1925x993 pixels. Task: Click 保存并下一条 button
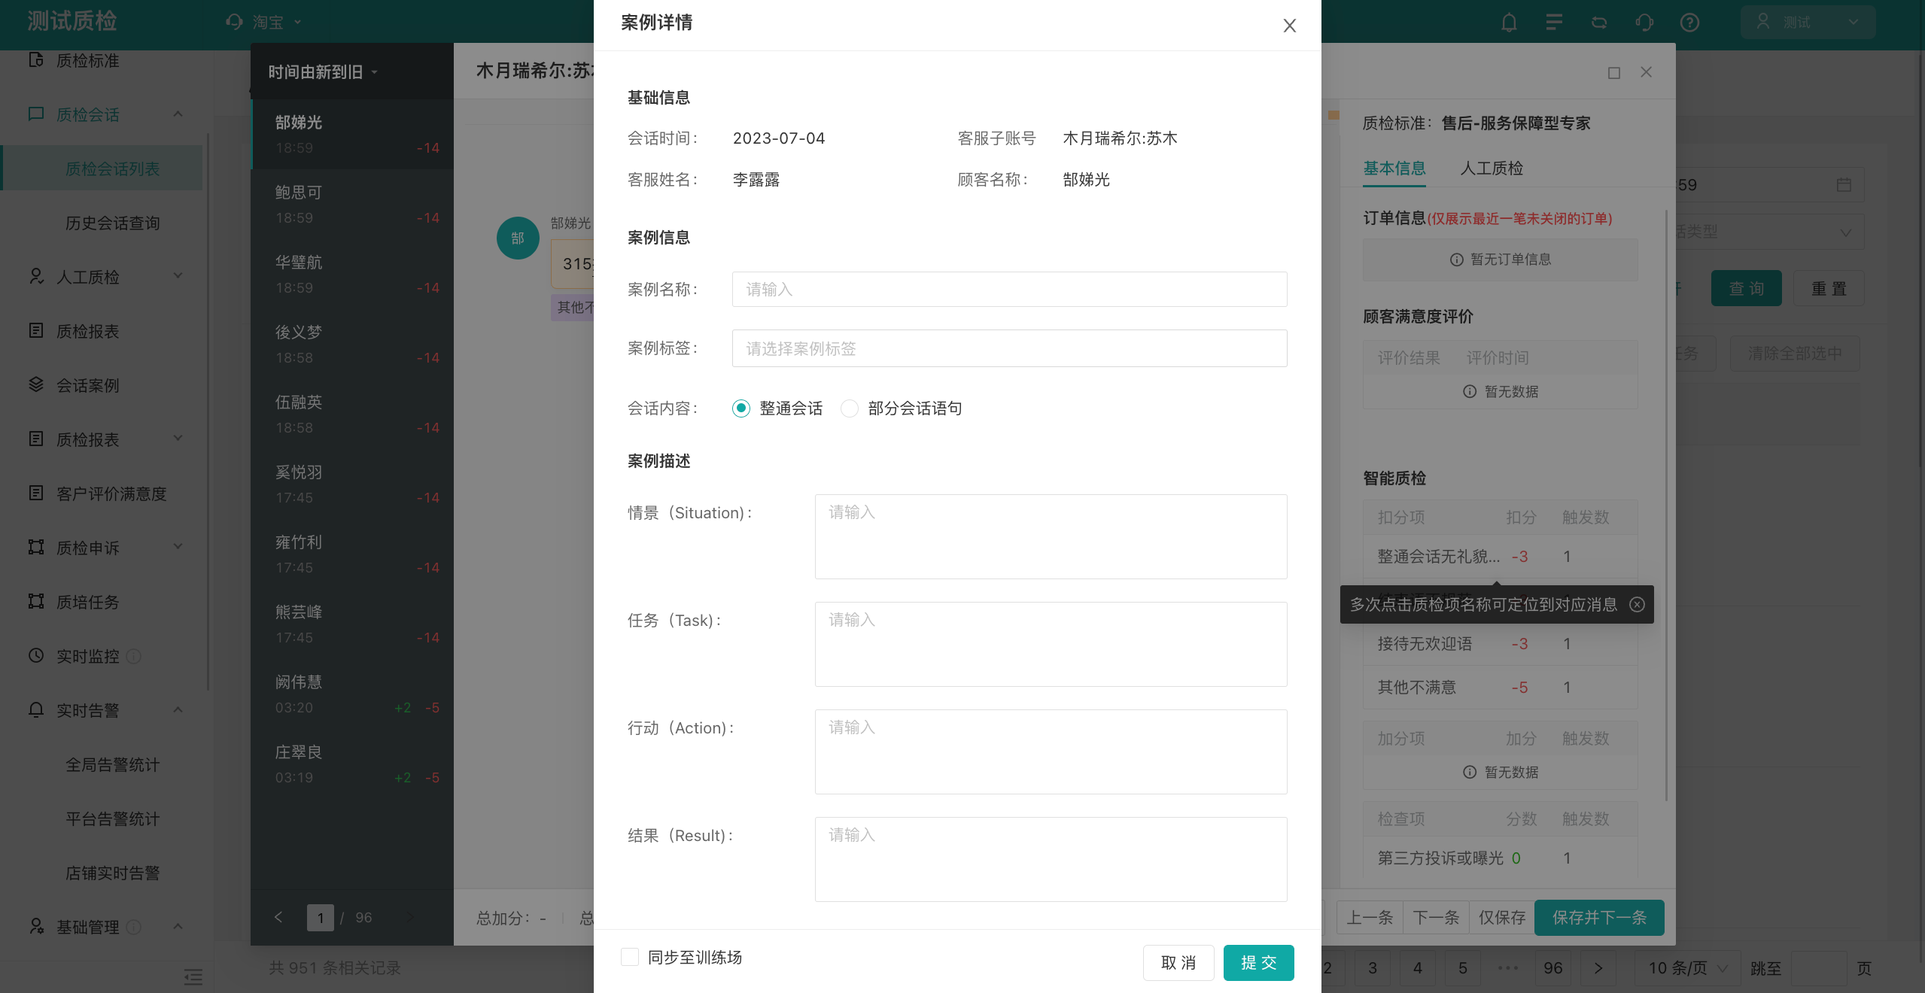1599,918
